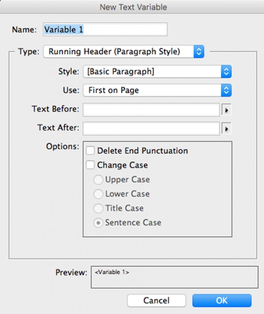Choose the Title Case option

98,209
